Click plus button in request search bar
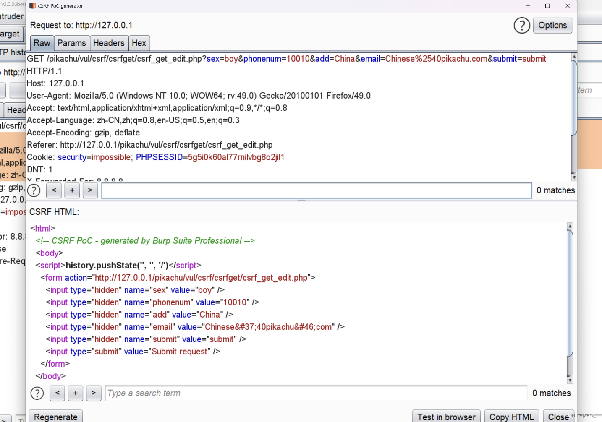This screenshot has height=422, width=602. tap(72, 190)
